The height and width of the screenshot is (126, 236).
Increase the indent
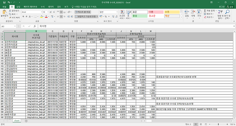tap(71, 16)
